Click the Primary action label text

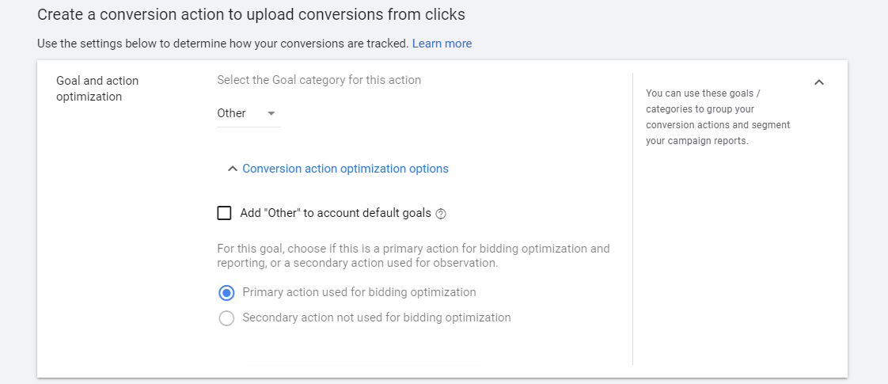point(359,292)
